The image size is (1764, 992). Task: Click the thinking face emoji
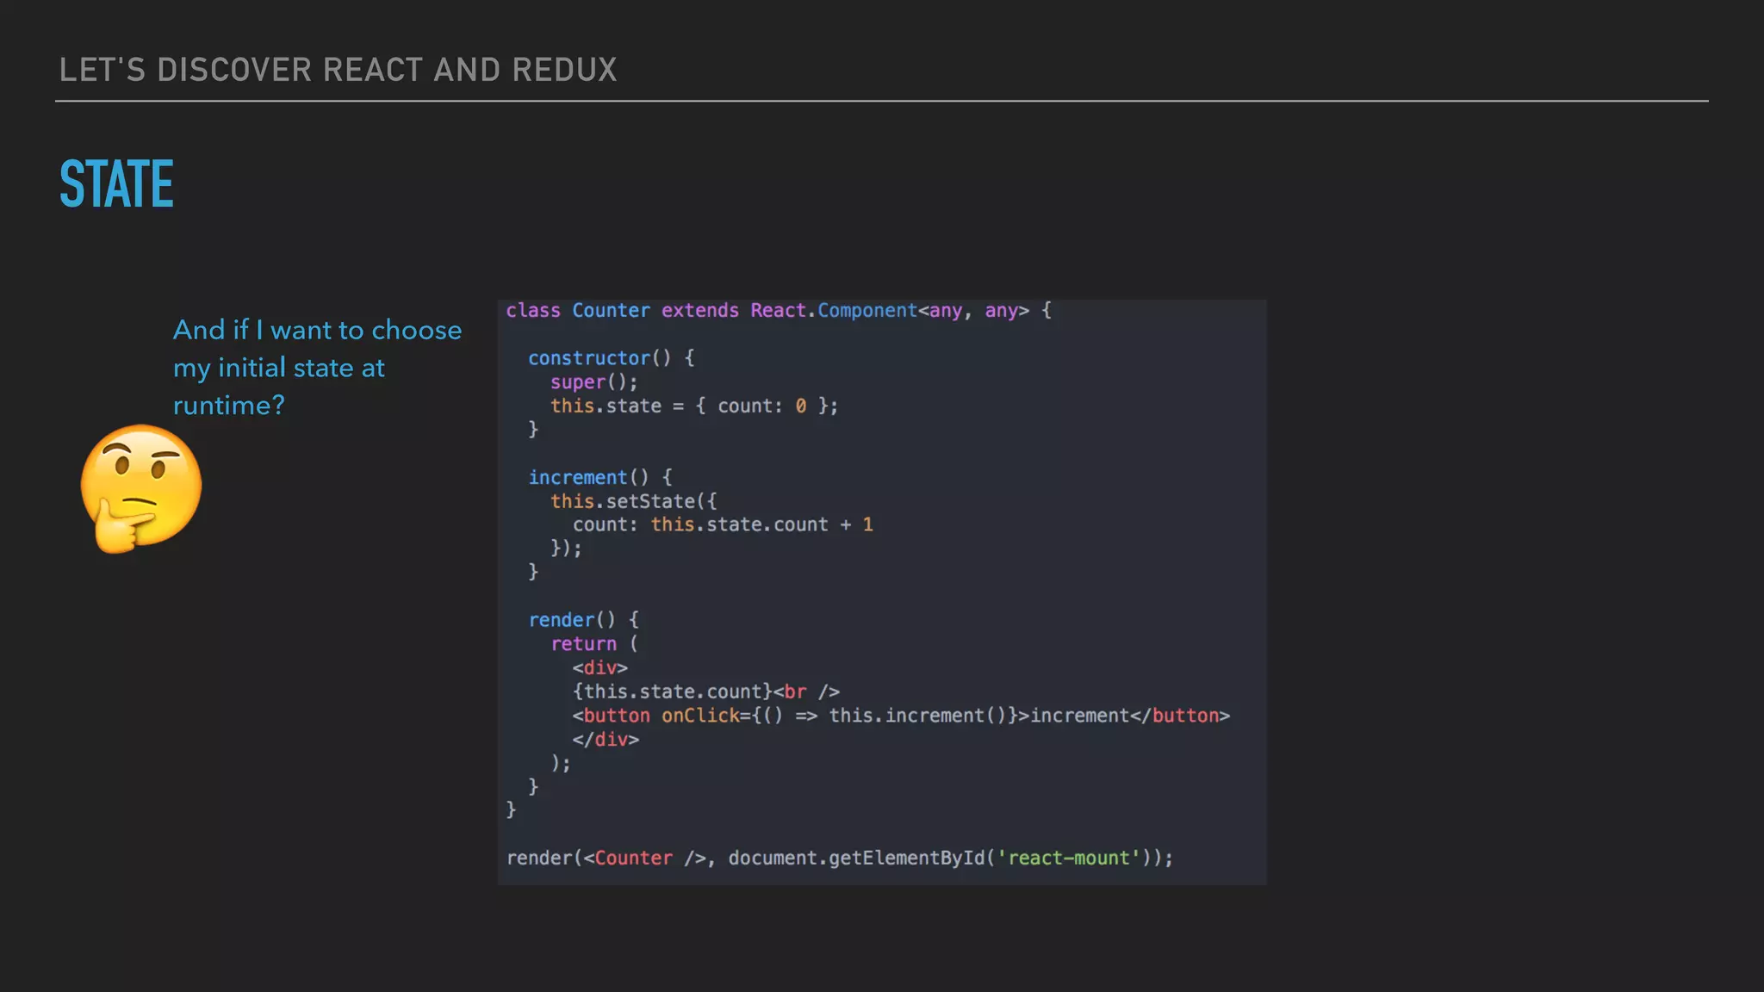pos(141,488)
